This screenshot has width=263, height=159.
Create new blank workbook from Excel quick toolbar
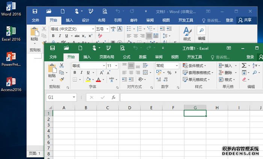[x=80, y=48]
